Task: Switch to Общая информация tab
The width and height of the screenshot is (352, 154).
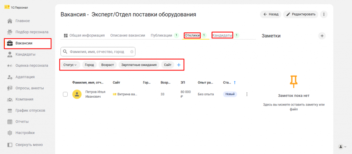Action: click(85, 35)
